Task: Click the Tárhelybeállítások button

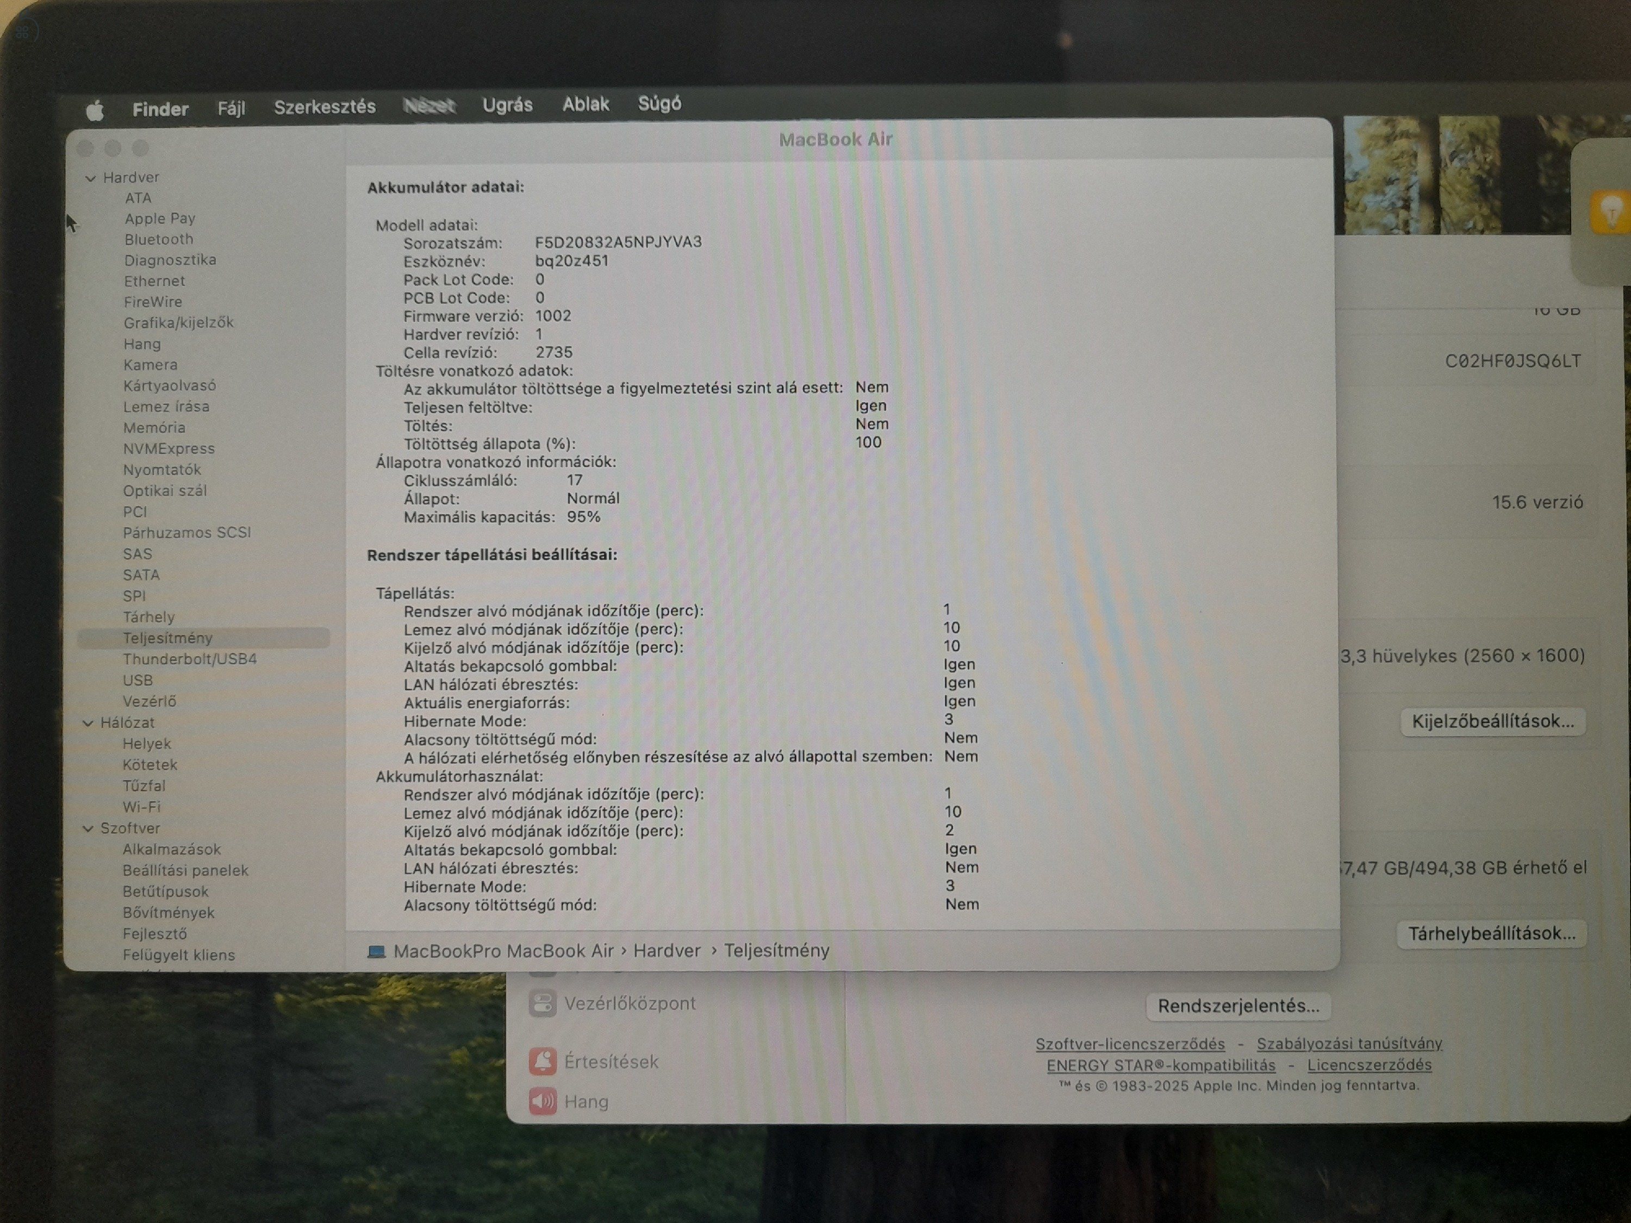Action: coord(1491,933)
